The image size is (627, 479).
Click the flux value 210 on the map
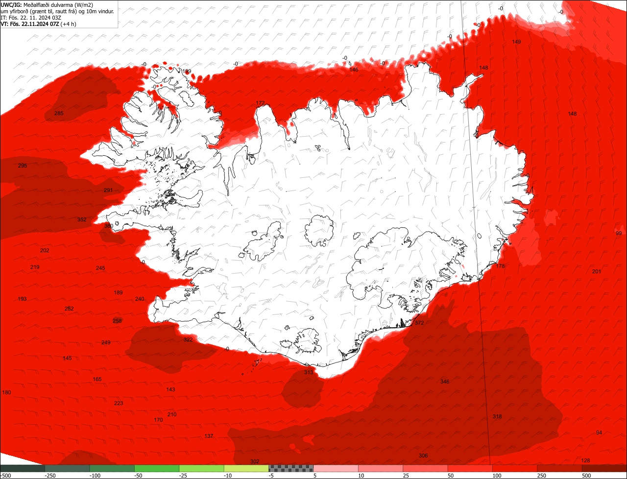click(172, 414)
